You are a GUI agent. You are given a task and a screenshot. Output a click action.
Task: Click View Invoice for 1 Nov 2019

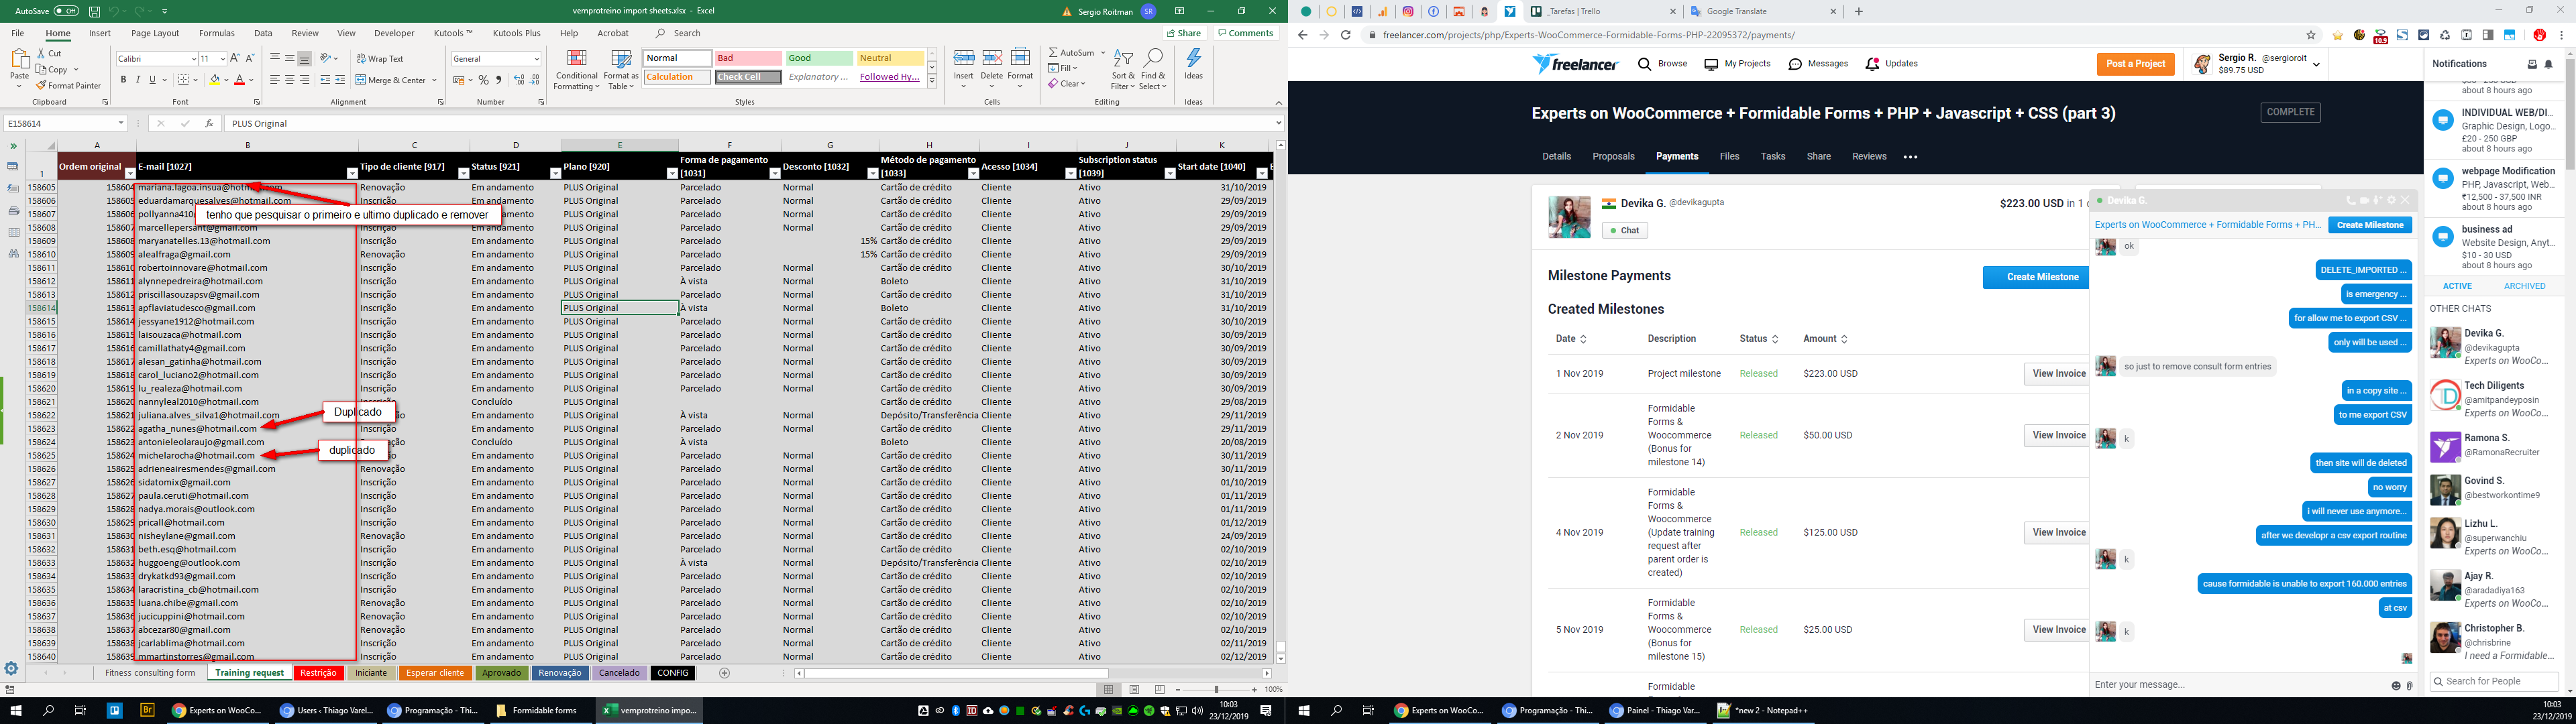(x=2058, y=373)
